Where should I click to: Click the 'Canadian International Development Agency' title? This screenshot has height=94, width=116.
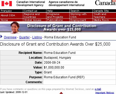pos(31,4)
